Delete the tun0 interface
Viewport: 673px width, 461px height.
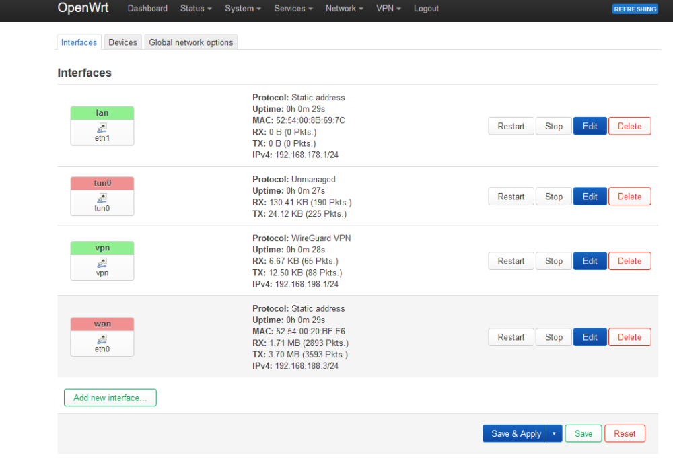coord(630,197)
